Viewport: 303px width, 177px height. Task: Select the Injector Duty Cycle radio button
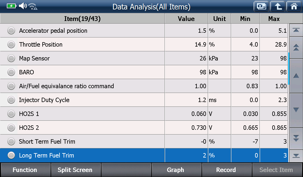(x=11, y=100)
